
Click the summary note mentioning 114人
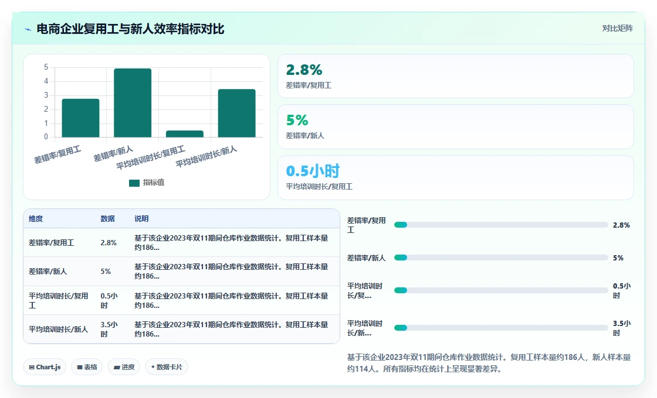pos(489,363)
